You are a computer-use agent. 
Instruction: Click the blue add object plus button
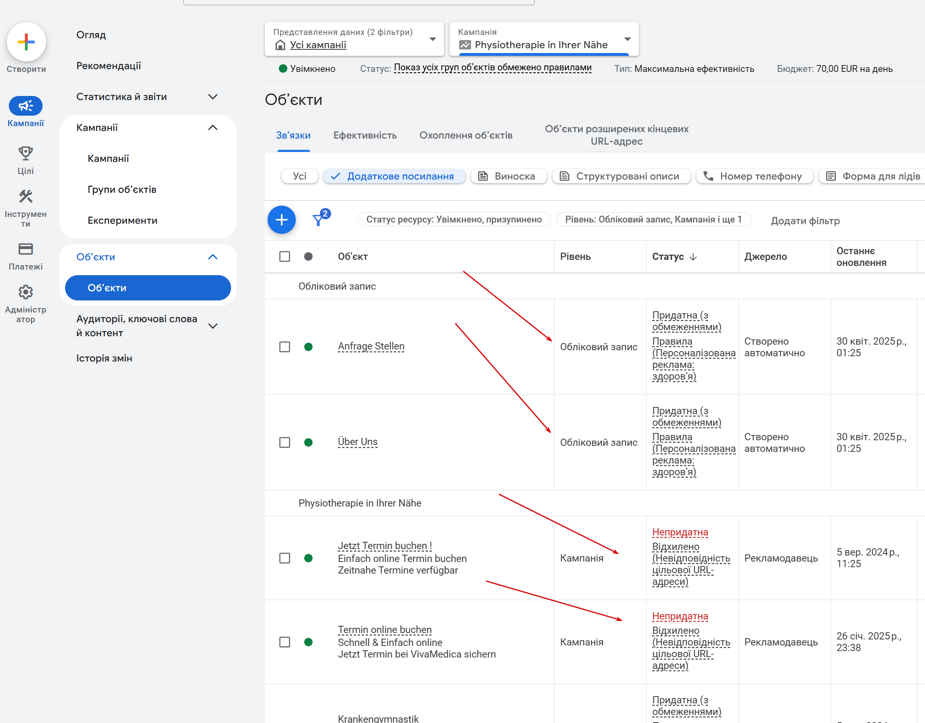[281, 220]
